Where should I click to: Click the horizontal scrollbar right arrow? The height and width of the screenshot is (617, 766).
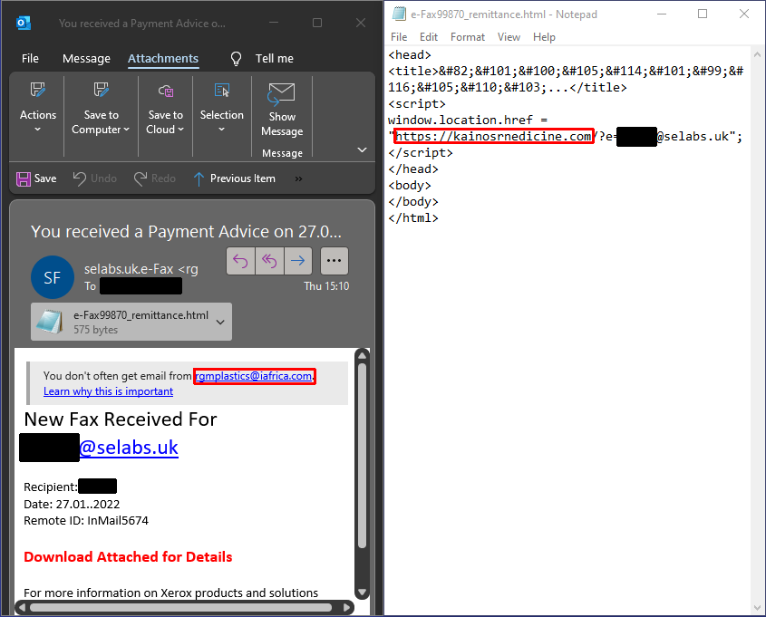[x=346, y=607]
